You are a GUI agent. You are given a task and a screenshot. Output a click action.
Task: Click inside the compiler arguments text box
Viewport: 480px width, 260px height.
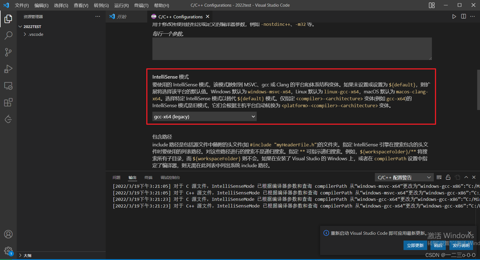tap(291, 49)
